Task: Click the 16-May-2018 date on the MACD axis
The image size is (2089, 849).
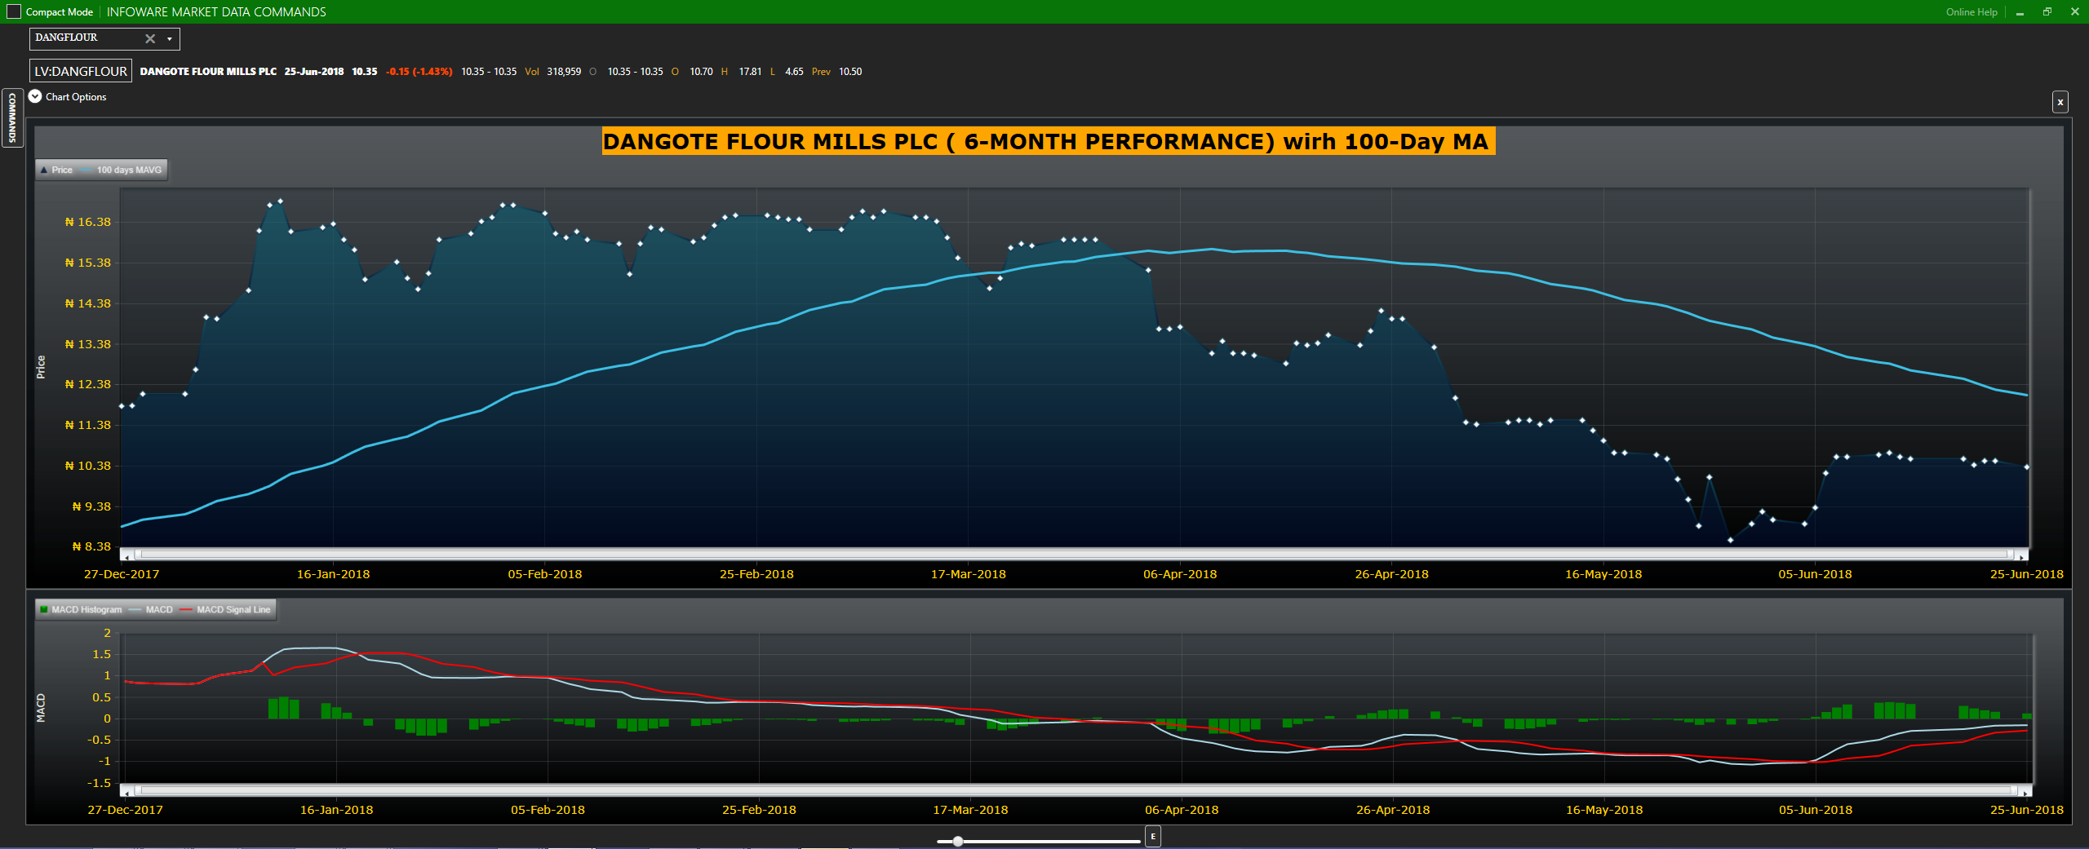Action: [1604, 810]
